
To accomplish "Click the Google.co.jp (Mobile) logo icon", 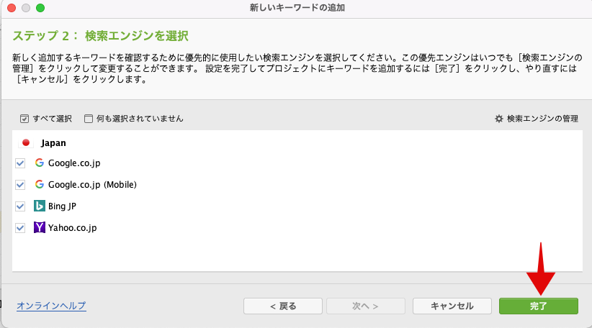I will pyautogui.click(x=40, y=184).
